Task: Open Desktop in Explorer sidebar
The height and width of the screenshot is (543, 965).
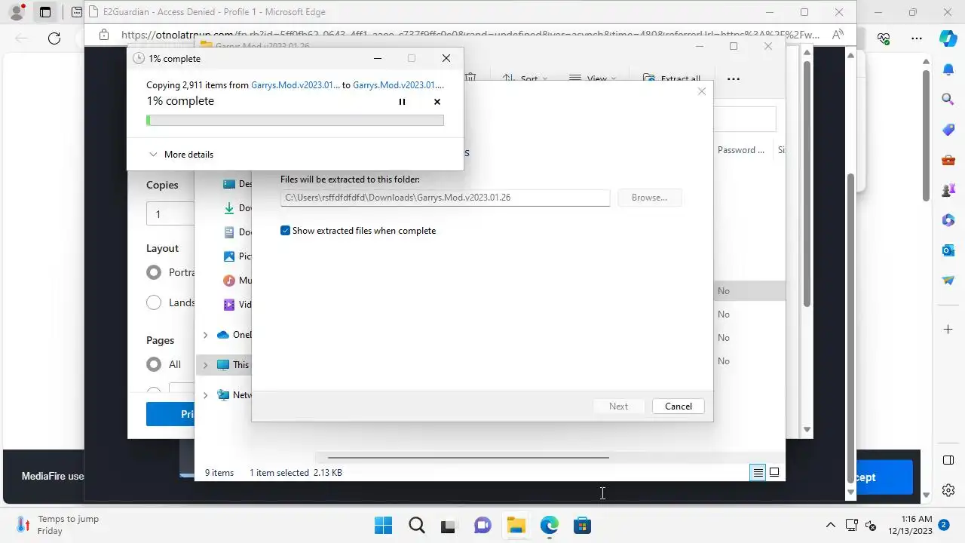Action: coord(237,184)
